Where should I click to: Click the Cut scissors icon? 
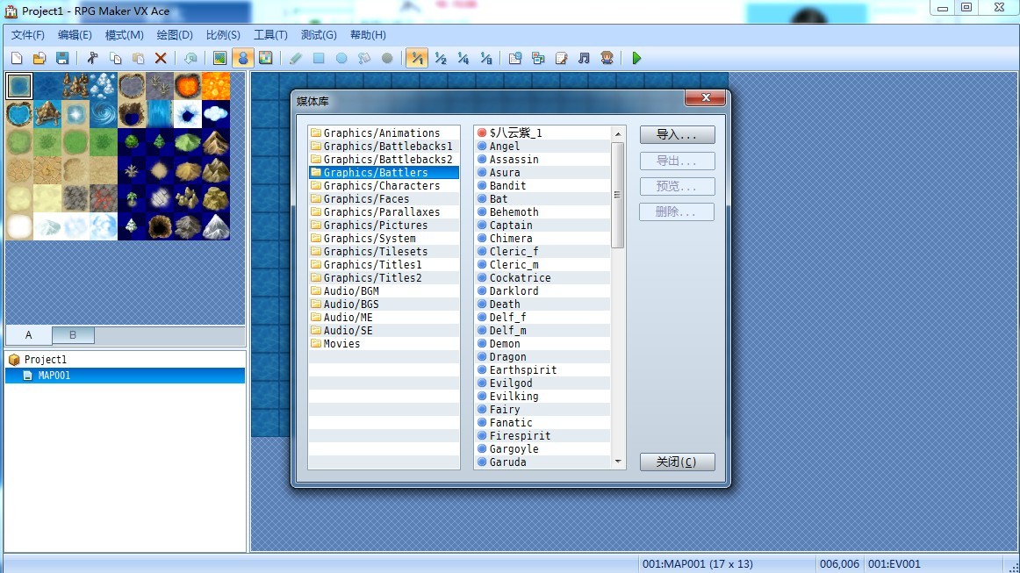[x=92, y=59]
